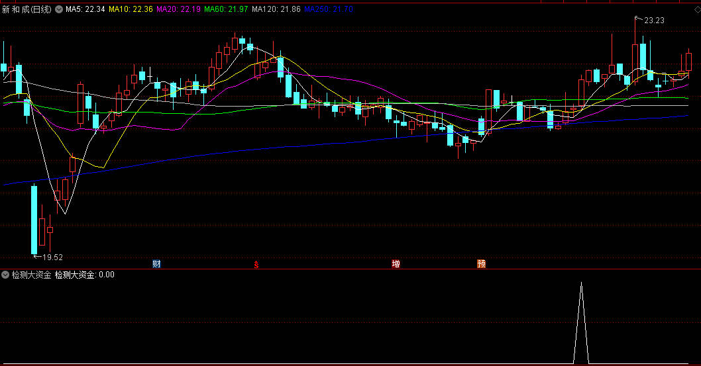Image resolution: width=701 pixels, height=366 pixels.
Task: Select the stock title 新和成(日线)
Action: pos(27,9)
